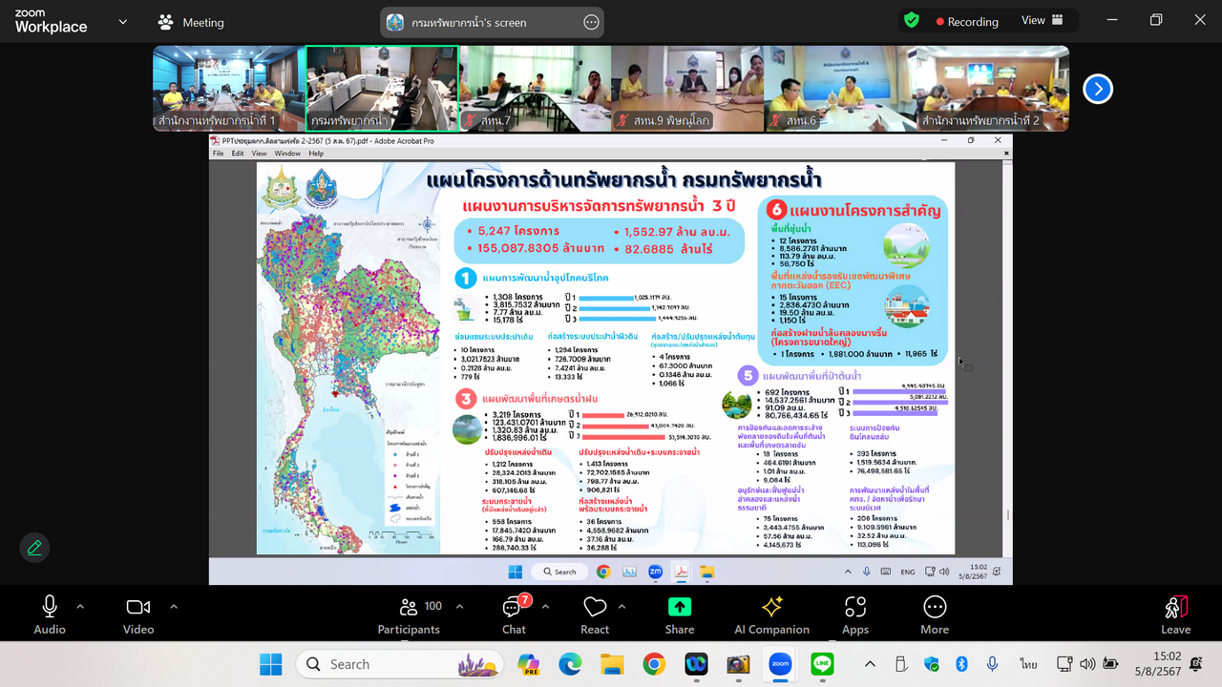Image resolution: width=1222 pixels, height=687 pixels.
Task: Expand the caret next to Participants
Action: [459, 606]
